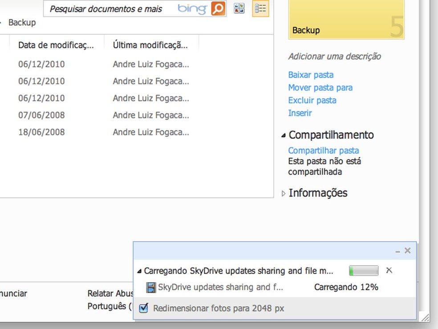This screenshot has width=438, height=329.
Task: Select the Backup breadcrumb link
Action: [x=22, y=22]
